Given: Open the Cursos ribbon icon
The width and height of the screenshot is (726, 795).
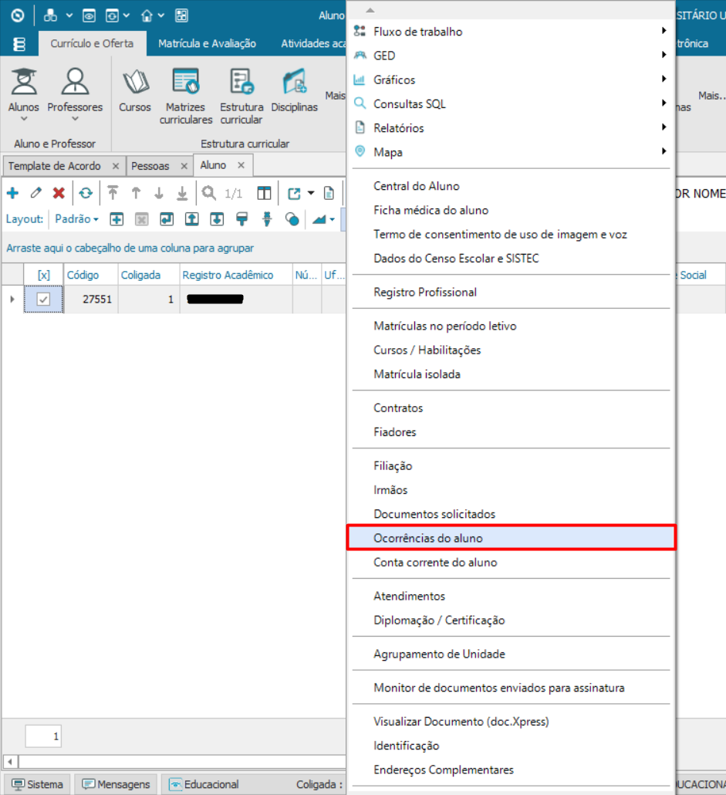Looking at the screenshot, I should click(135, 92).
